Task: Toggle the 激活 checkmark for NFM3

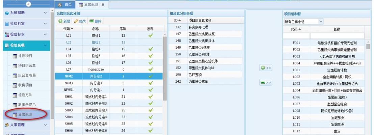Action: tap(151, 83)
